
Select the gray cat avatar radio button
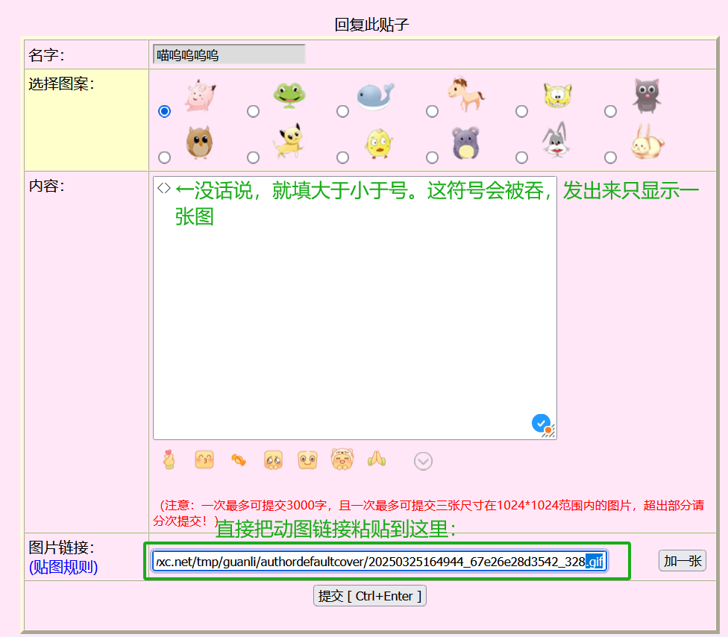tap(611, 111)
